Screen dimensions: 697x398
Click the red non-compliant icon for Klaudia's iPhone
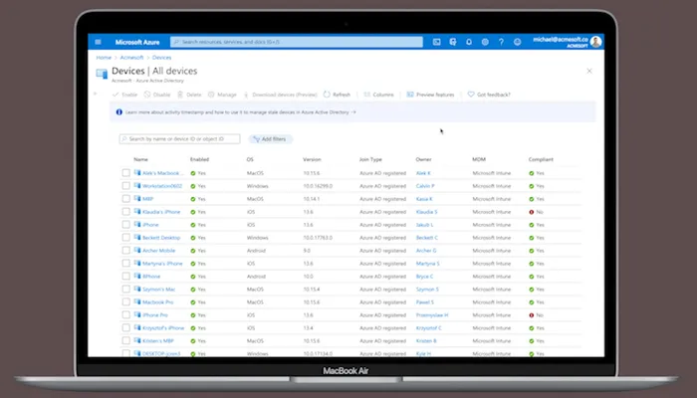pyautogui.click(x=531, y=212)
